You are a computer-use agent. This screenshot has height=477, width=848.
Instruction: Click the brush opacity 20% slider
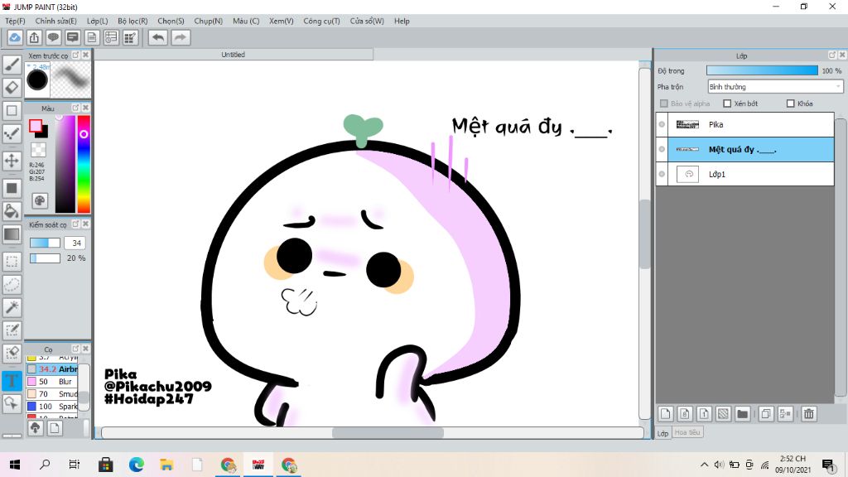click(45, 258)
